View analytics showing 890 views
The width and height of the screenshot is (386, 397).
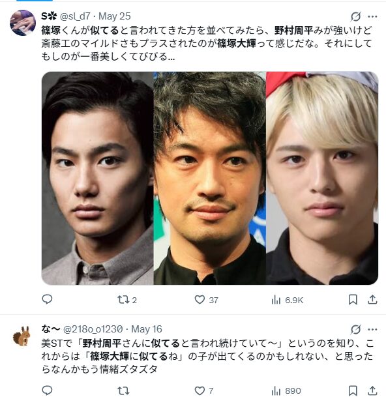coord(286,391)
